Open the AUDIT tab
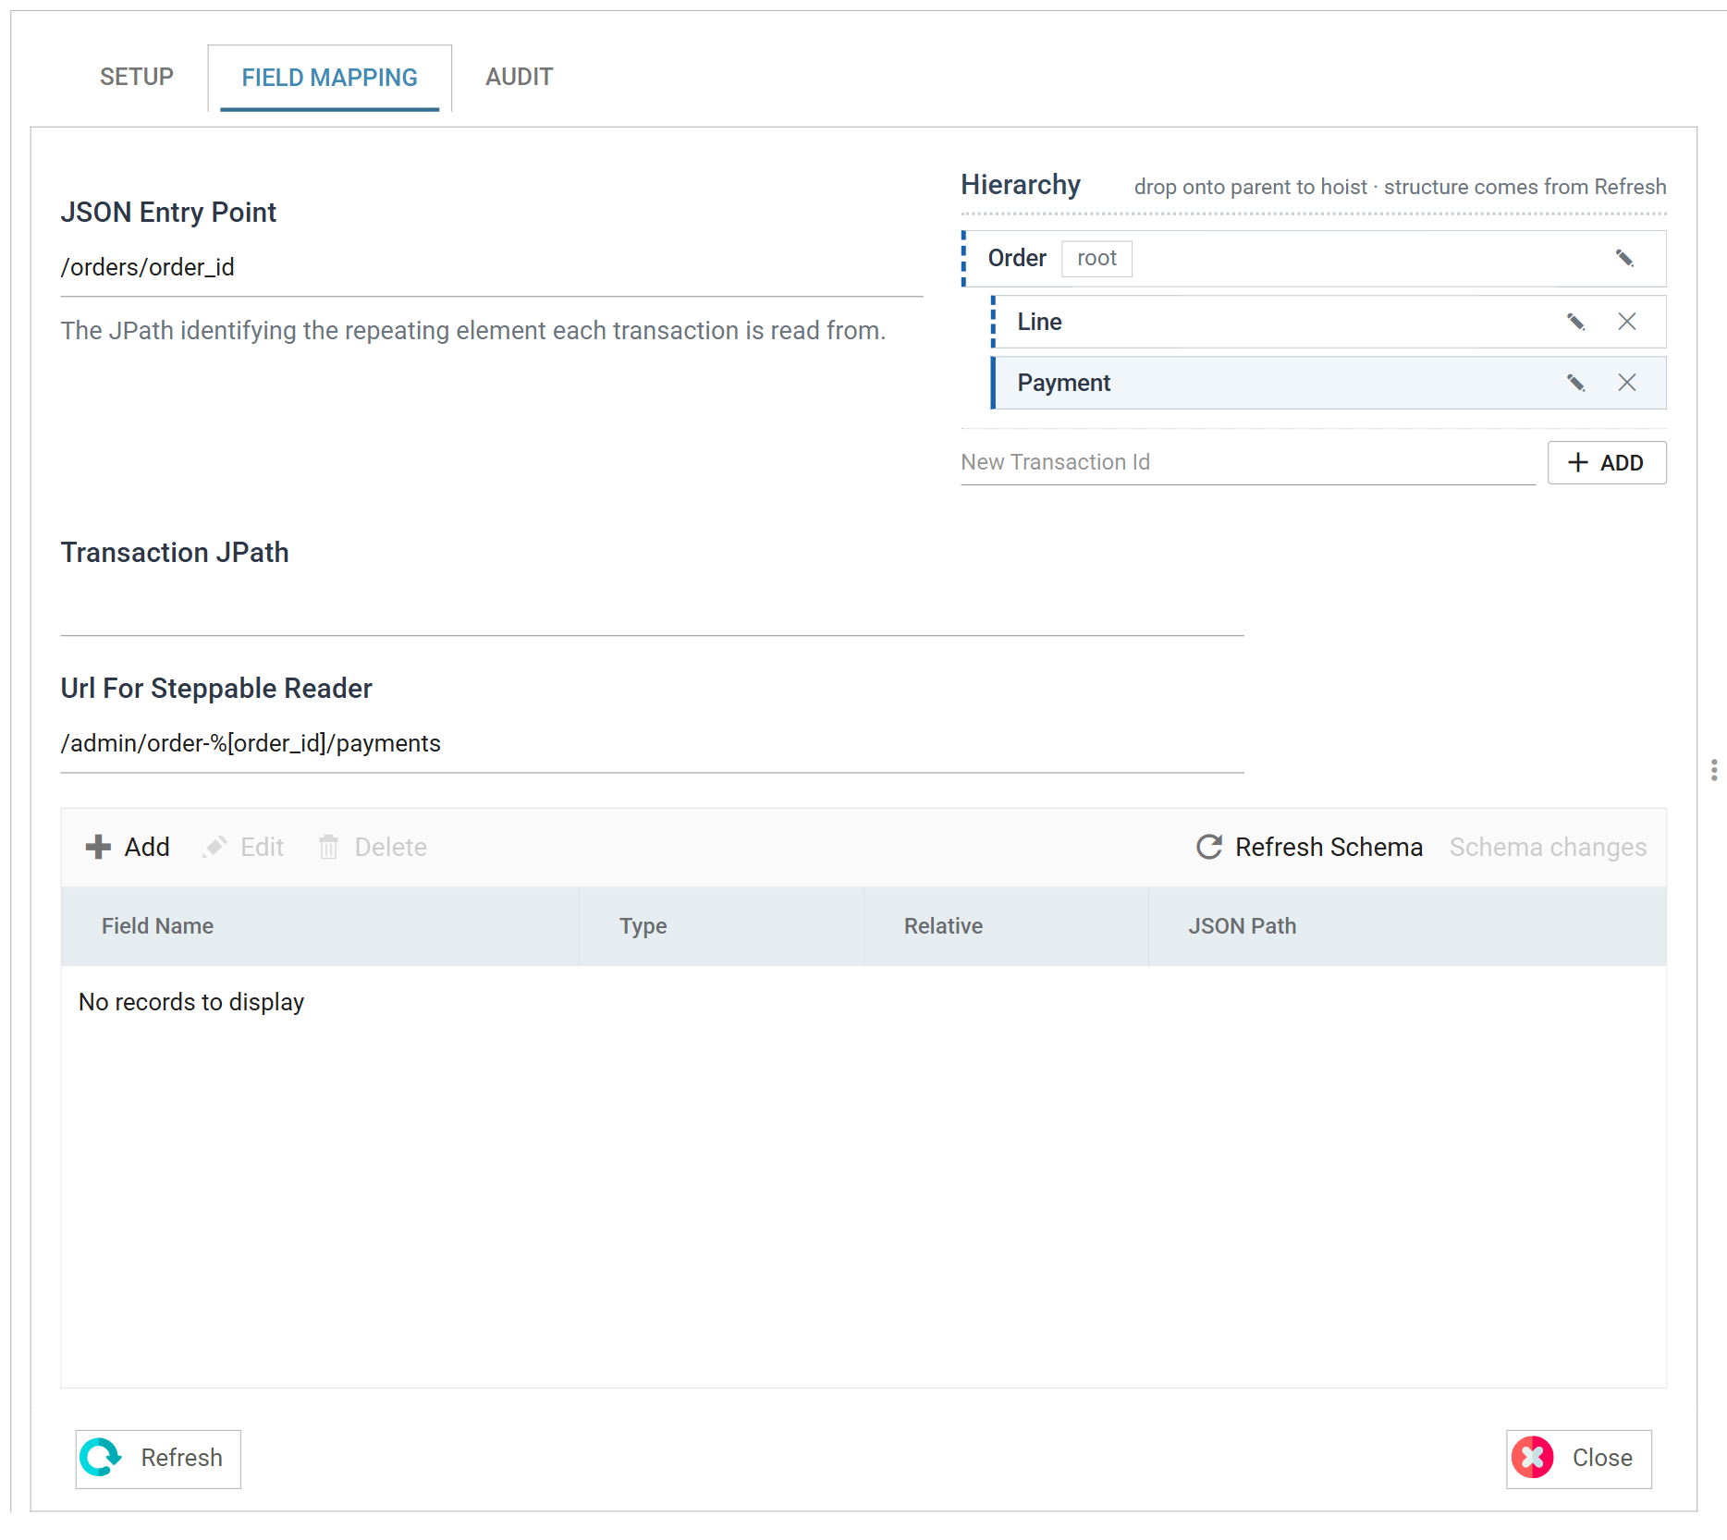Image resolution: width=1727 pixels, height=1540 pixels. point(520,77)
